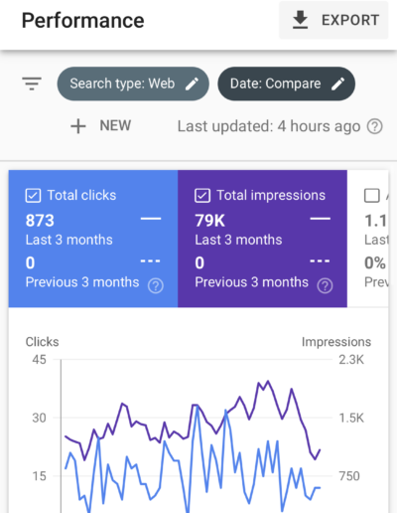Image resolution: width=397 pixels, height=513 pixels.
Task: Click the highest peak of purple impressions line
Action: pyautogui.click(x=268, y=381)
